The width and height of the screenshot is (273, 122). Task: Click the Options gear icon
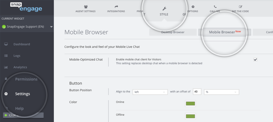click(x=193, y=7)
